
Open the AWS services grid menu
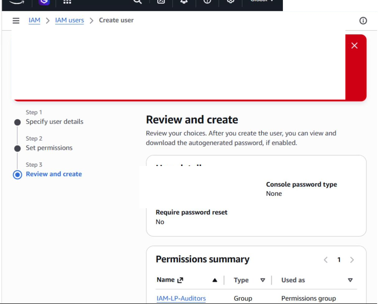point(67,2)
